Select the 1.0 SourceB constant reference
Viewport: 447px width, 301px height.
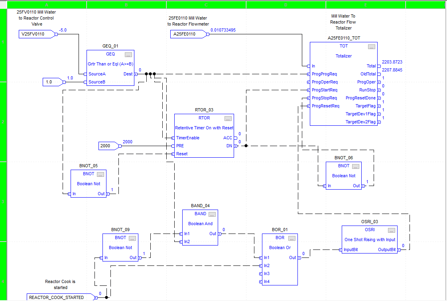53,82
